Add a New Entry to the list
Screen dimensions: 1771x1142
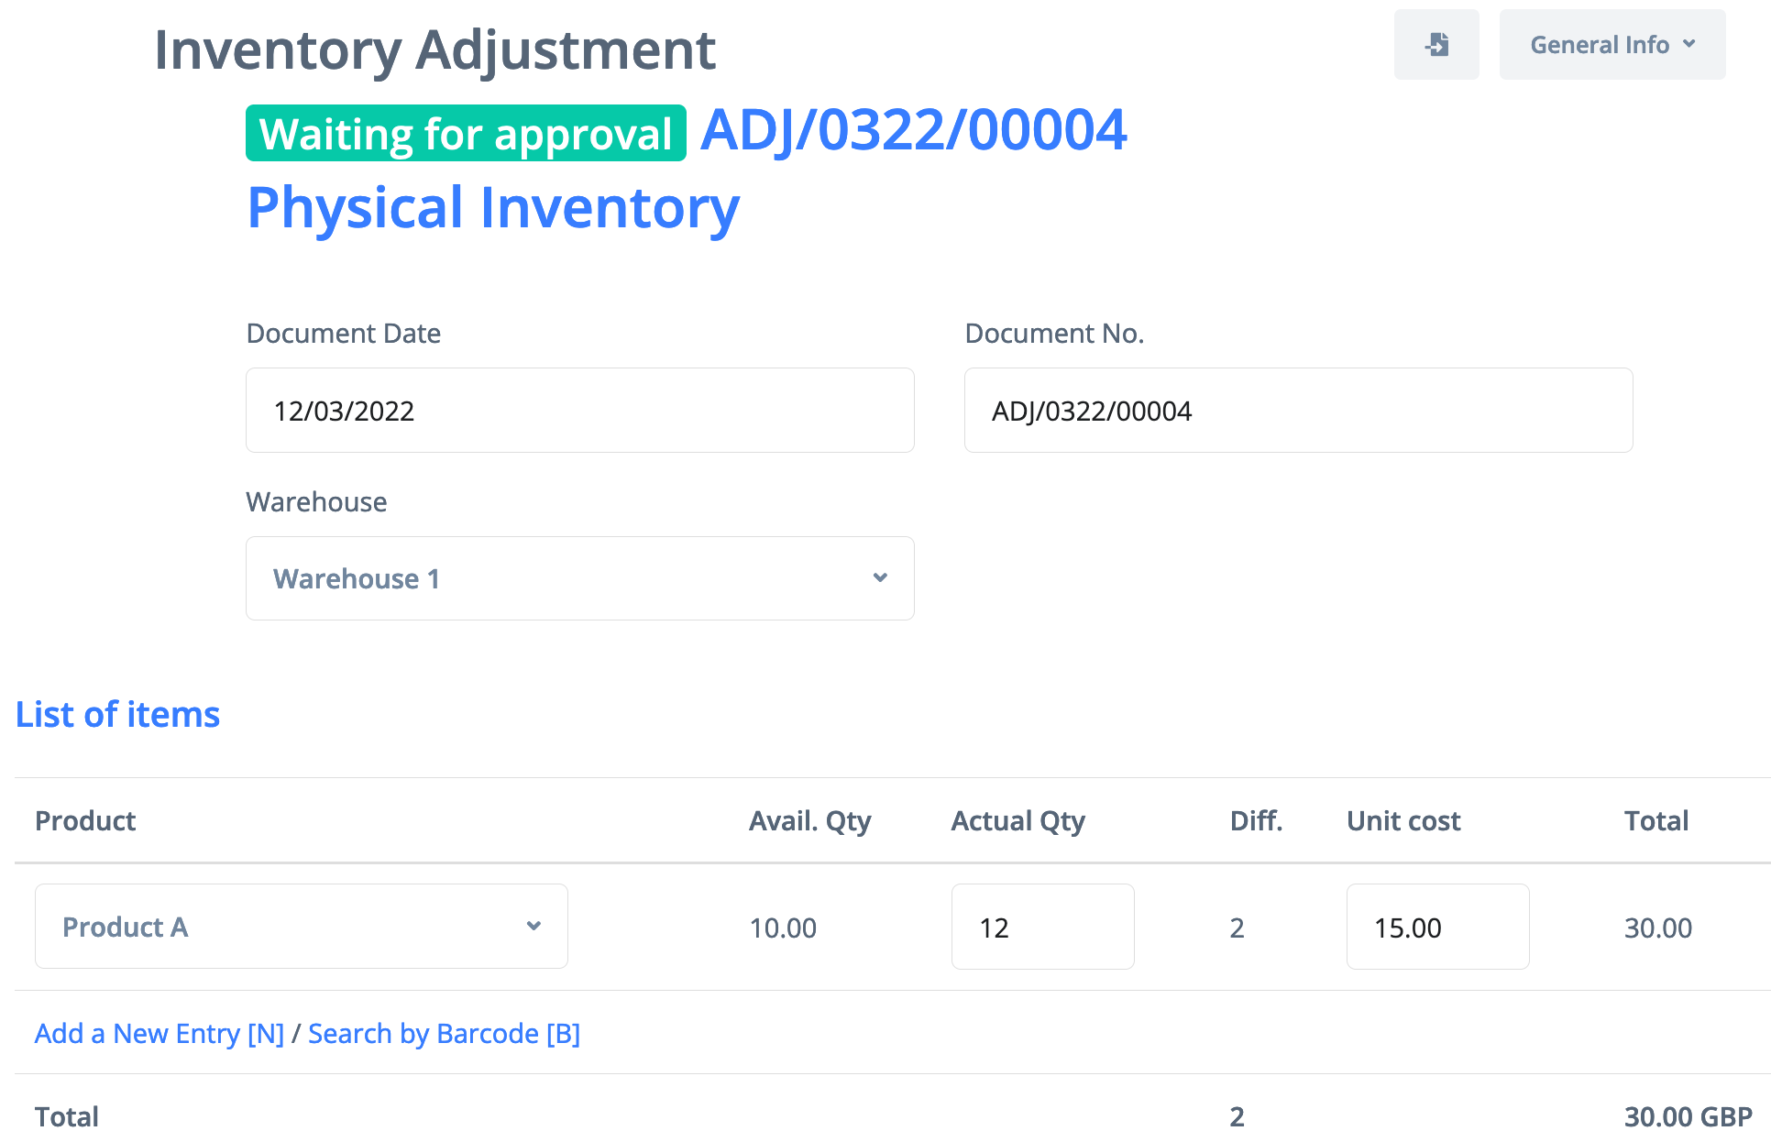(x=159, y=1034)
